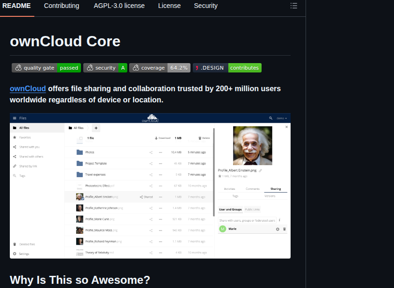Select Photoelectric Effect.pdf file
The image size is (394, 288).
click(100, 186)
